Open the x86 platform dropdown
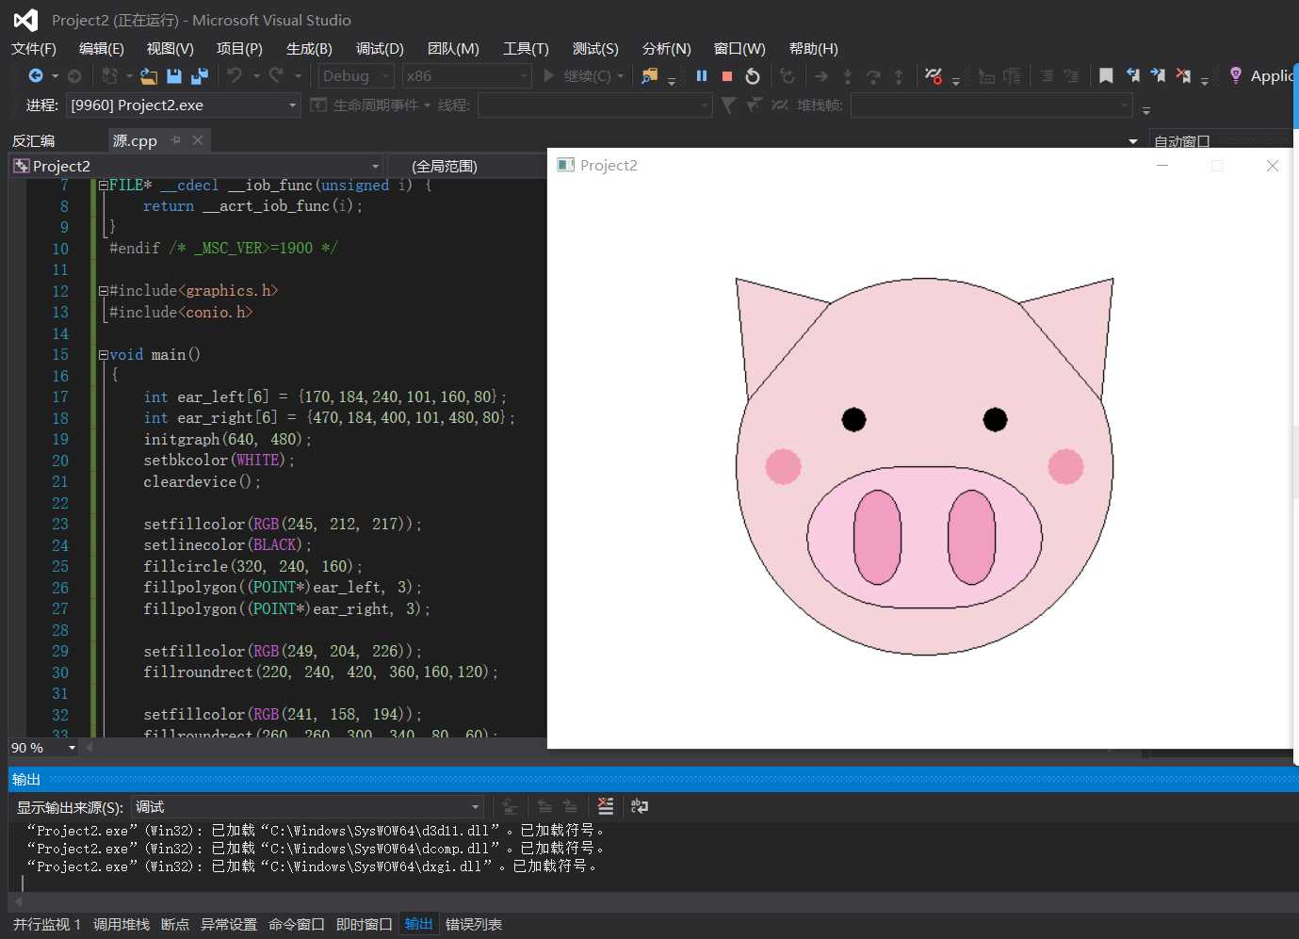 (x=467, y=76)
